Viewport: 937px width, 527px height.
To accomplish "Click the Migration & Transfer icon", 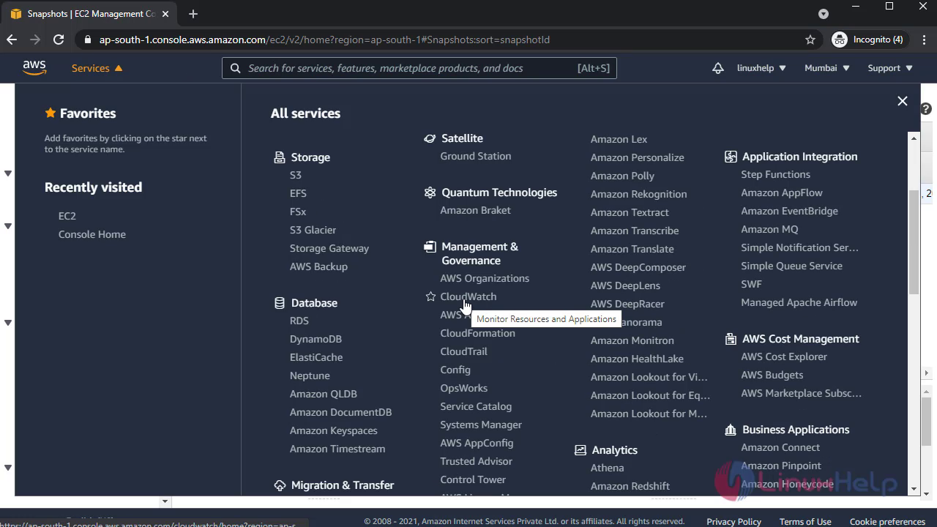I will click(280, 485).
